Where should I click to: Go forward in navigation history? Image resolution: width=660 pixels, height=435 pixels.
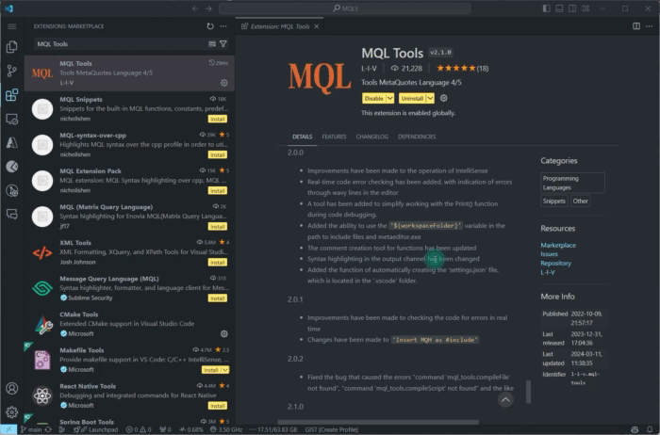(208, 8)
